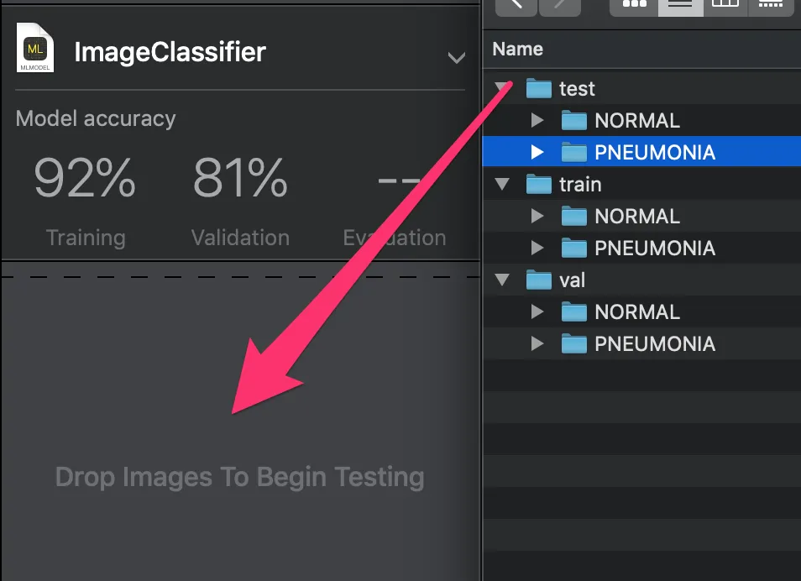This screenshot has width=801, height=581.
Task: Collapse the train folder disclosure triangle
Action: pyautogui.click(x=503, y=184)
